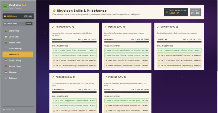Select Cast the Line milestone
Screen dimensions: 218x113
127,101
